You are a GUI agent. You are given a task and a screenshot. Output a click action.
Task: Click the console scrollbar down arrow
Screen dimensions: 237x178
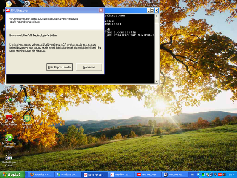(156, 82)
